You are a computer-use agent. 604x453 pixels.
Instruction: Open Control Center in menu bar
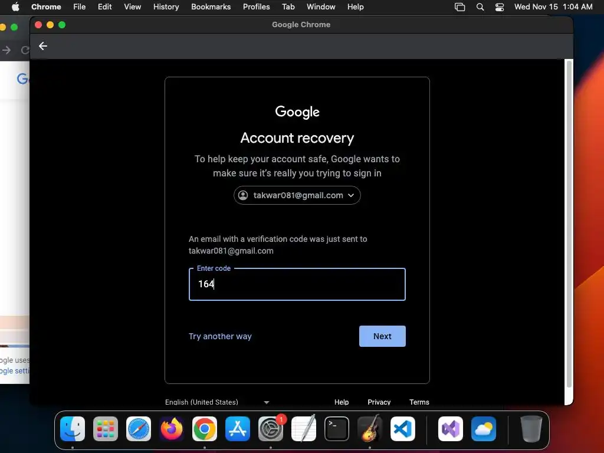pos(500,6)
